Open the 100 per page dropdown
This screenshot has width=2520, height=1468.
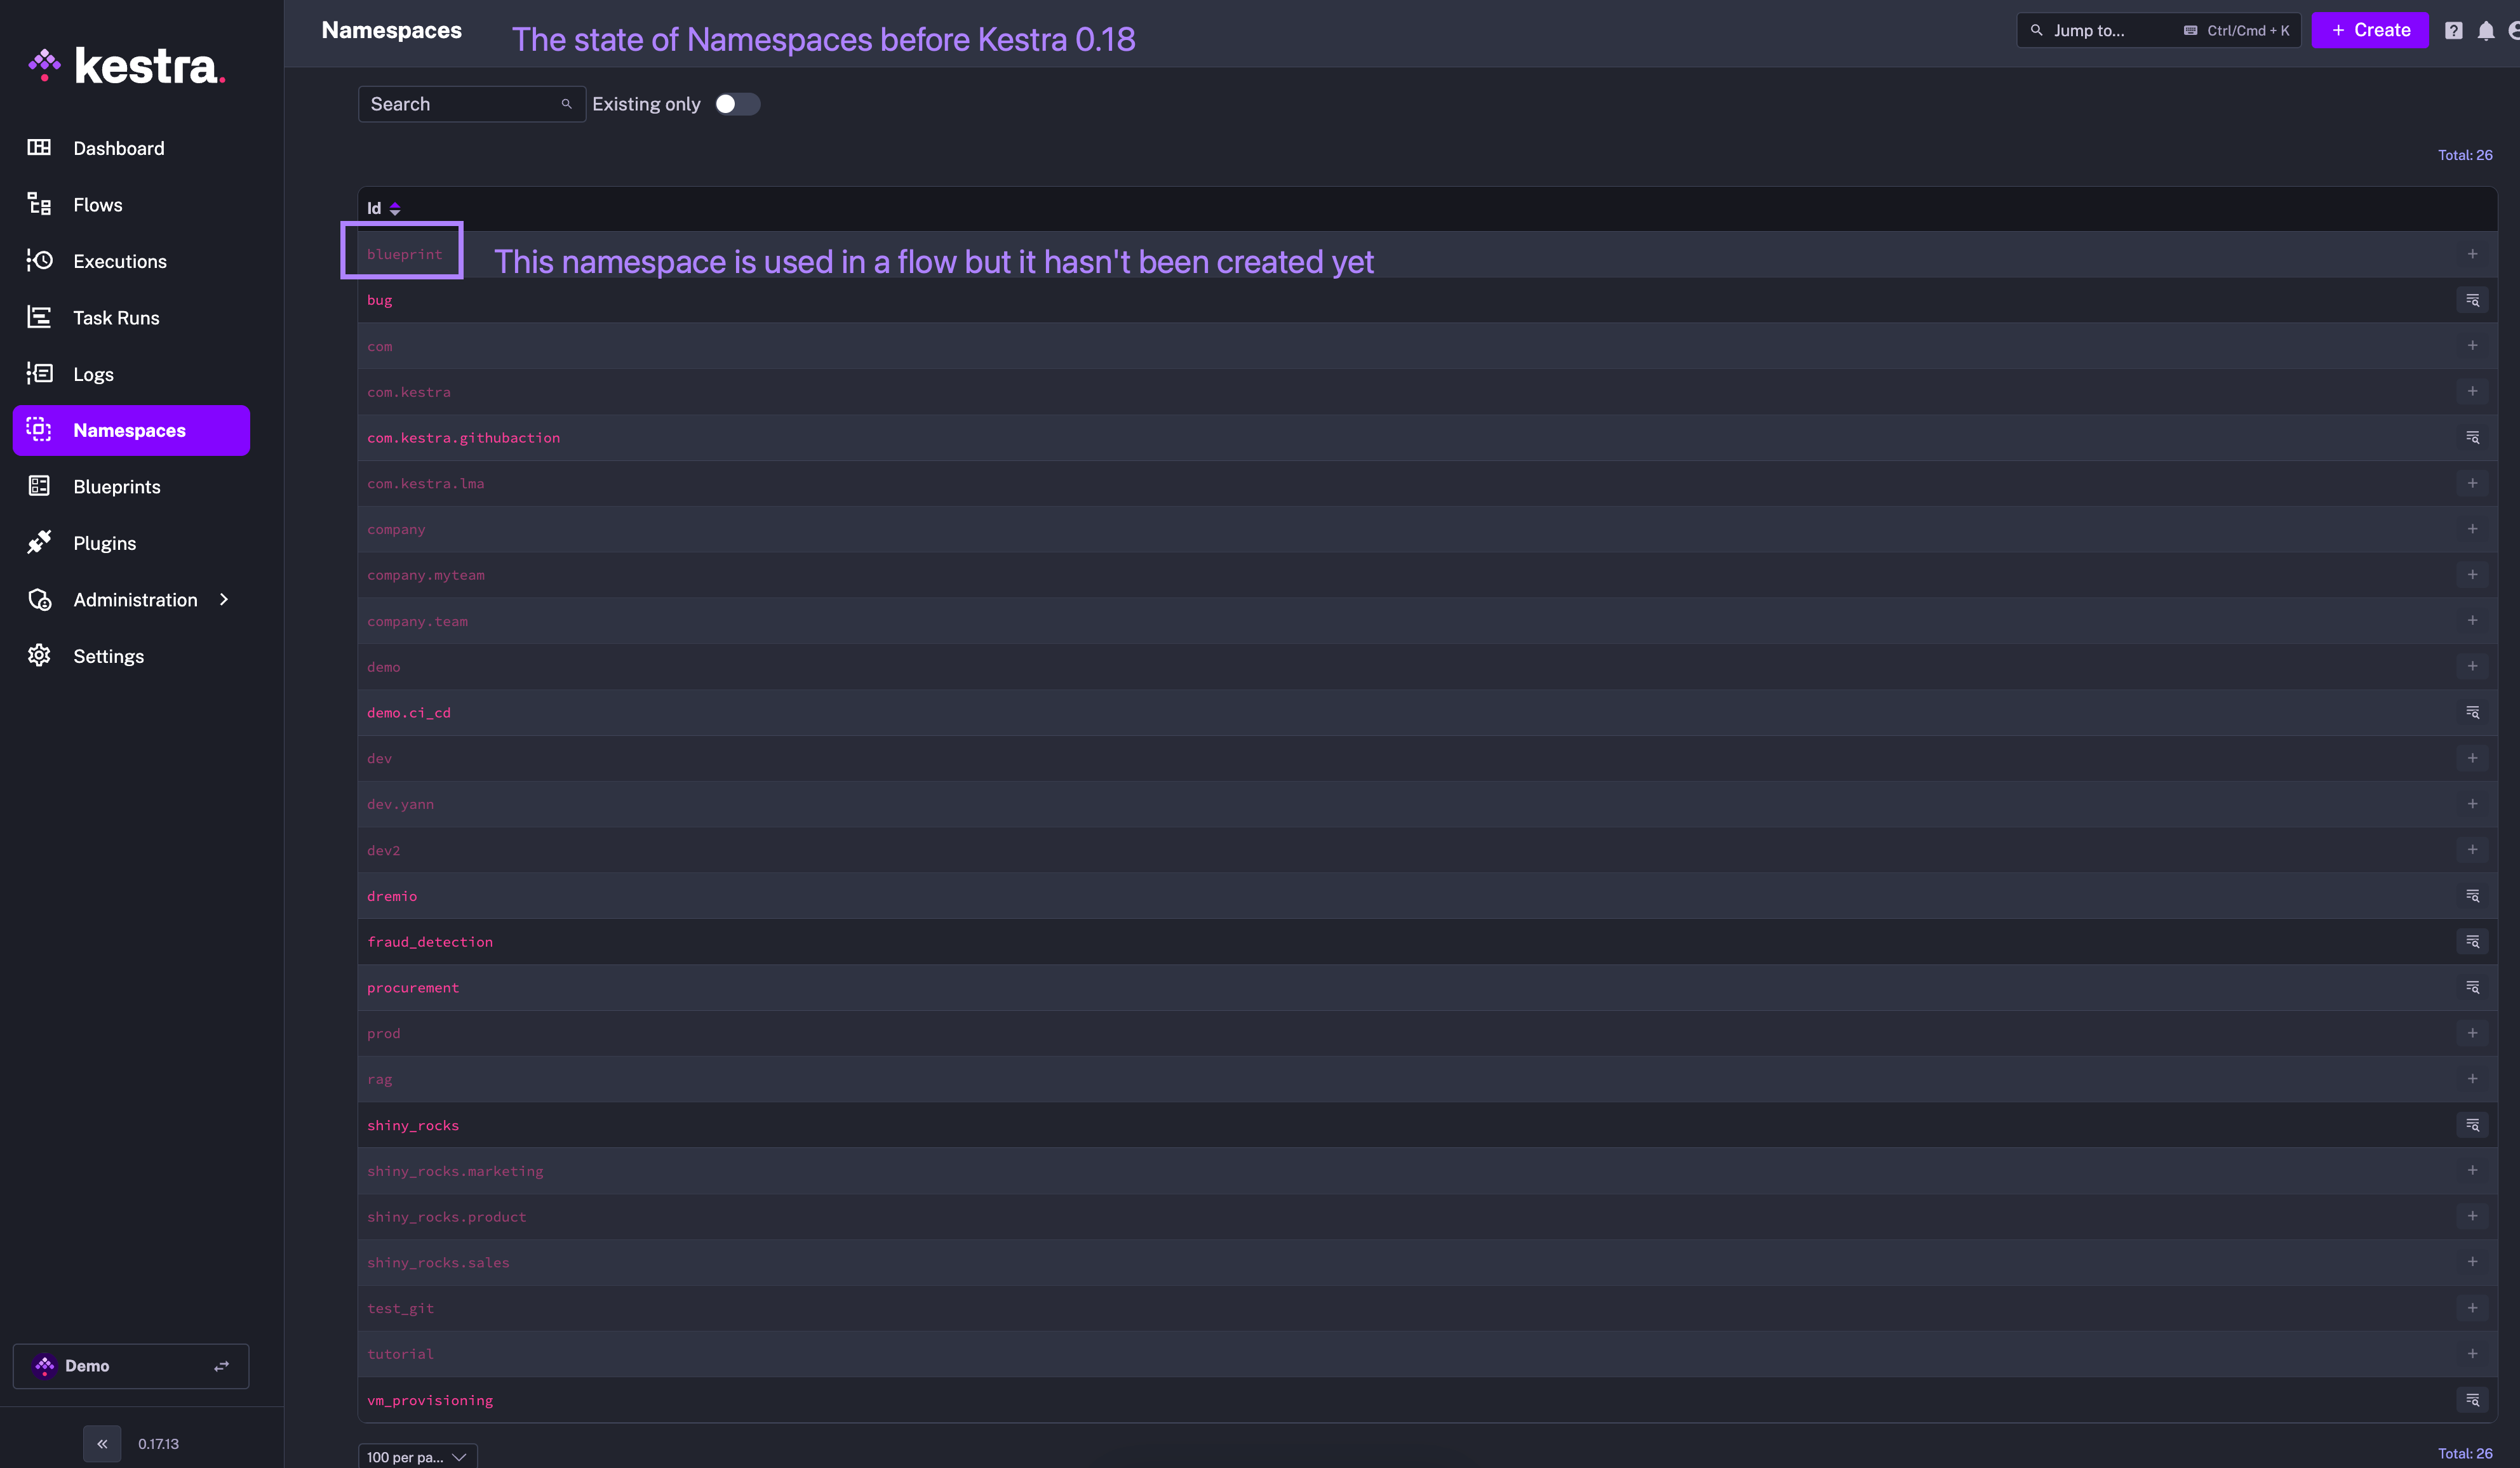coord(417,1456)
